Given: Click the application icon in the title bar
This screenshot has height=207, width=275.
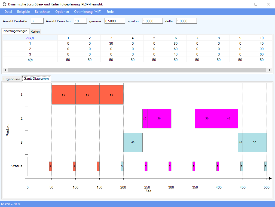Looking at the screenshot, I should click(4, 4).
